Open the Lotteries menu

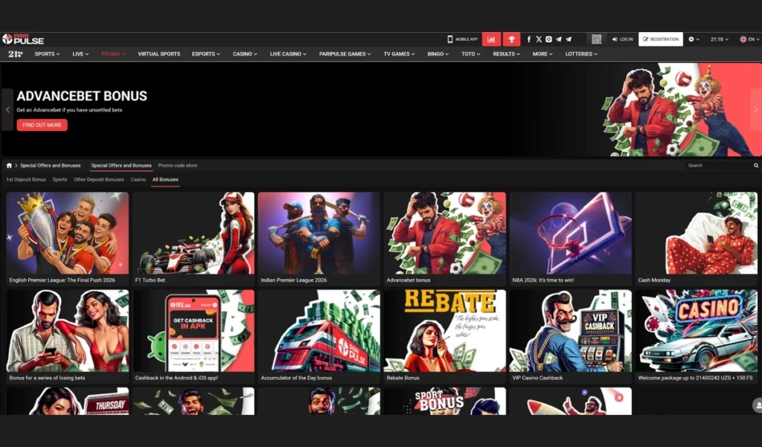pyautogui.click(x=581, y=54)
